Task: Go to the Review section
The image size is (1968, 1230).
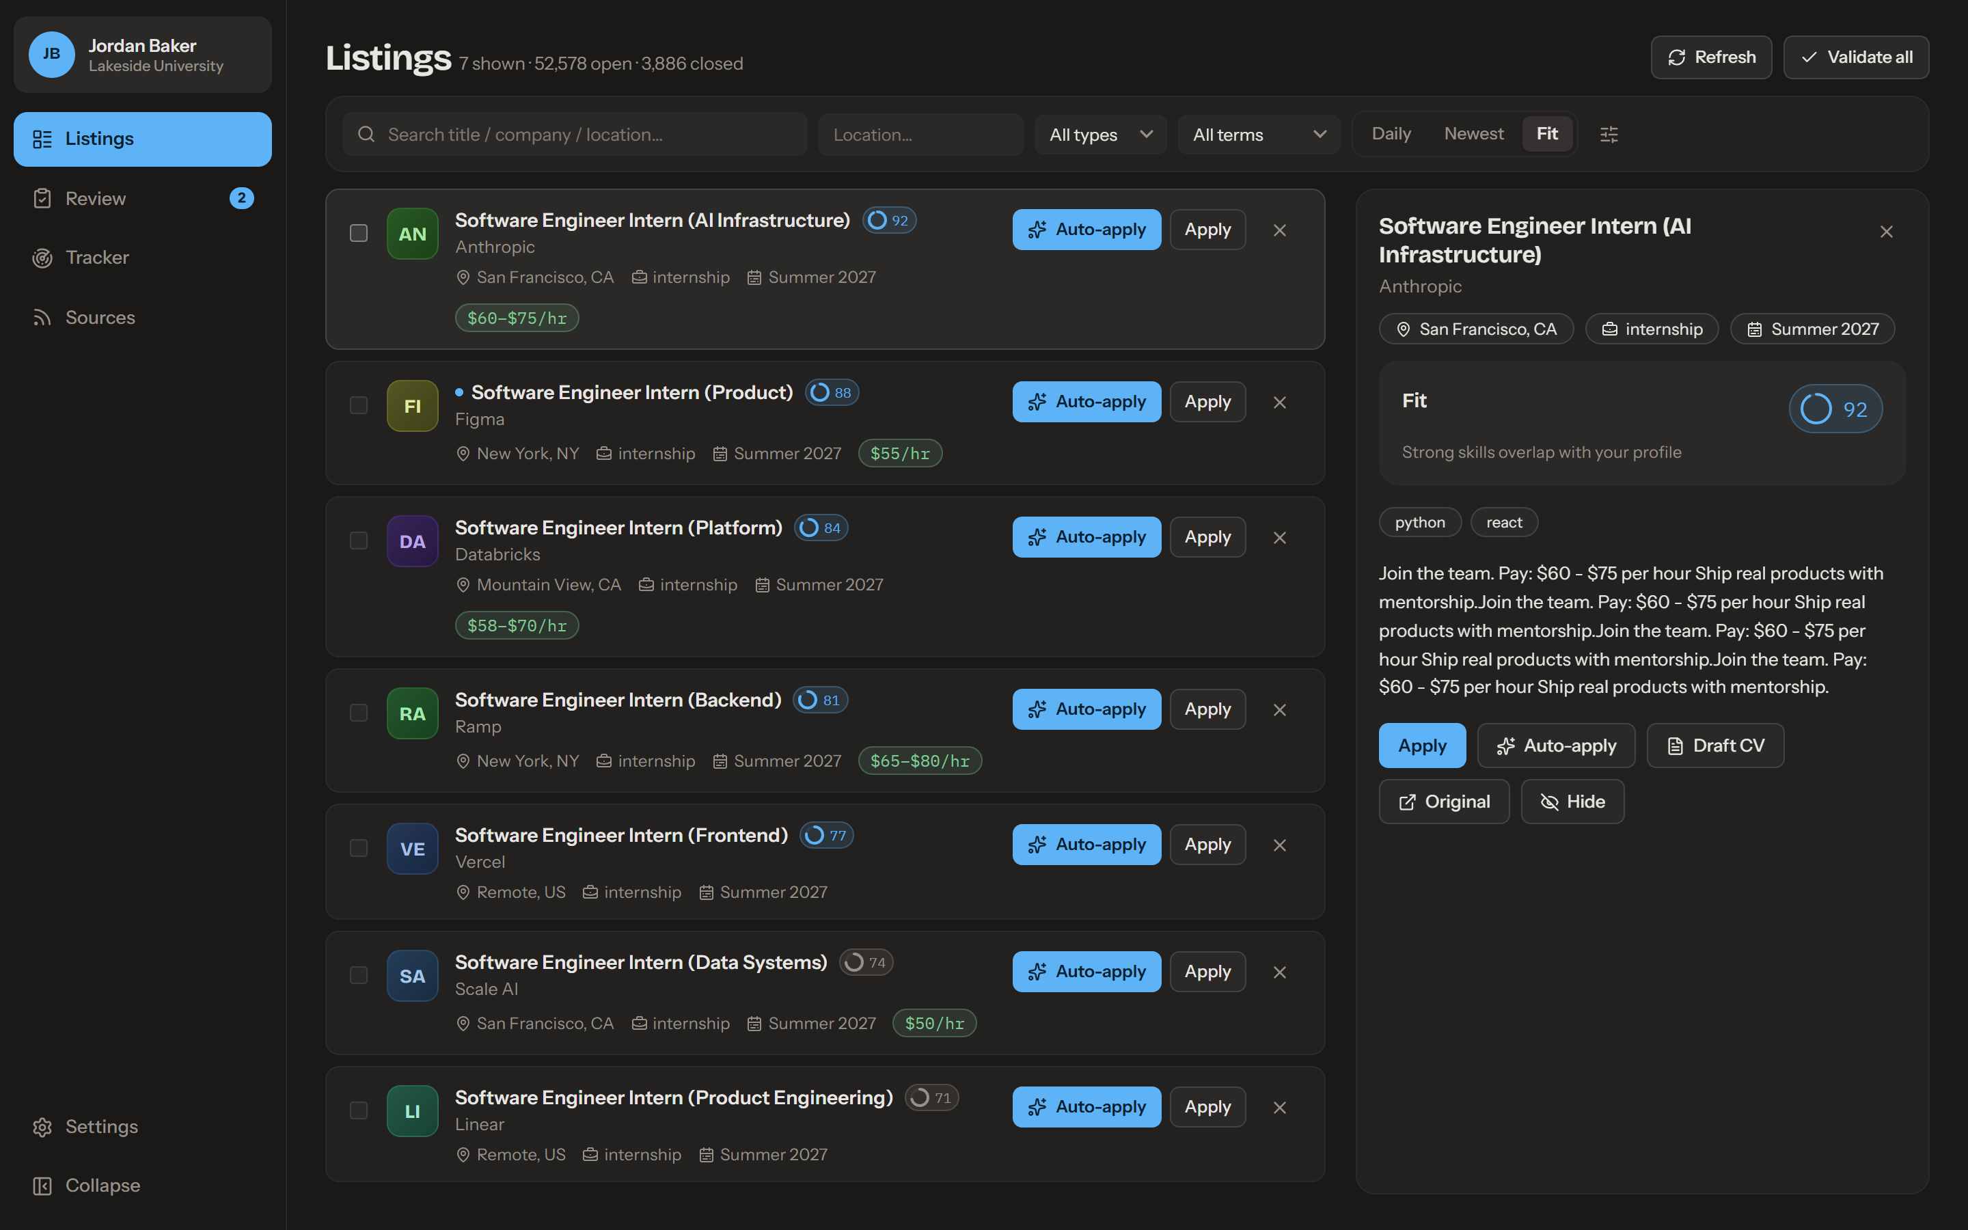Action: 143,198
